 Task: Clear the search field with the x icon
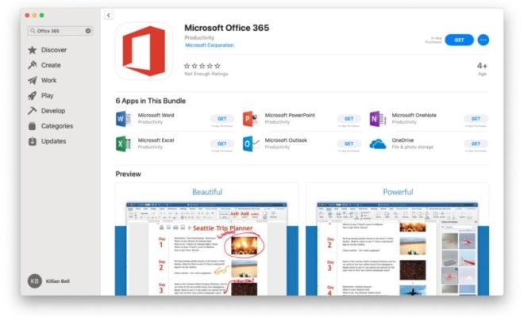tap(88, 31)
